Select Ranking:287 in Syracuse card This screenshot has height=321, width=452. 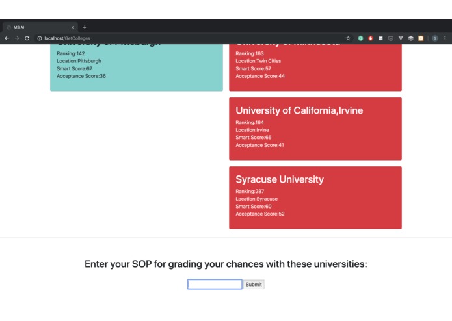(x=250, y=191)
